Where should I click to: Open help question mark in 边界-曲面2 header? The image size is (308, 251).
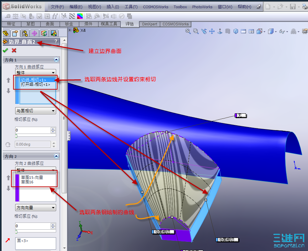pos(56,42)
